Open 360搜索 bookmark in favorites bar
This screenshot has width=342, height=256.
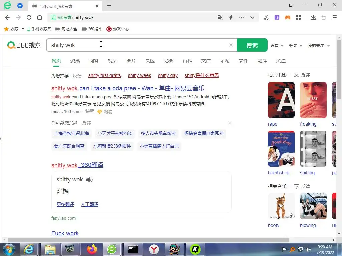[x=92, y=29]
